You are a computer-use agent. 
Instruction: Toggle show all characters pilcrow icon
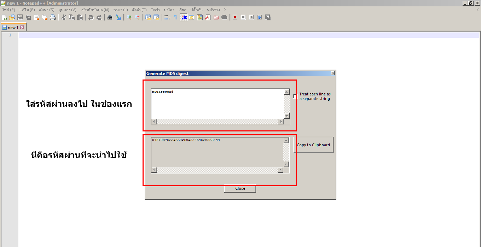[x=175, y=17]
